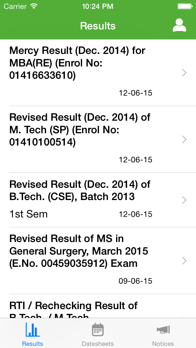Tap the Results header title
This screenshot has height=348, width=196.
click(x=98, y=26)
